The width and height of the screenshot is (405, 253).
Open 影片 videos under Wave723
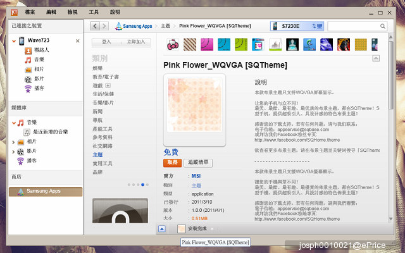(x=39, y=78)
